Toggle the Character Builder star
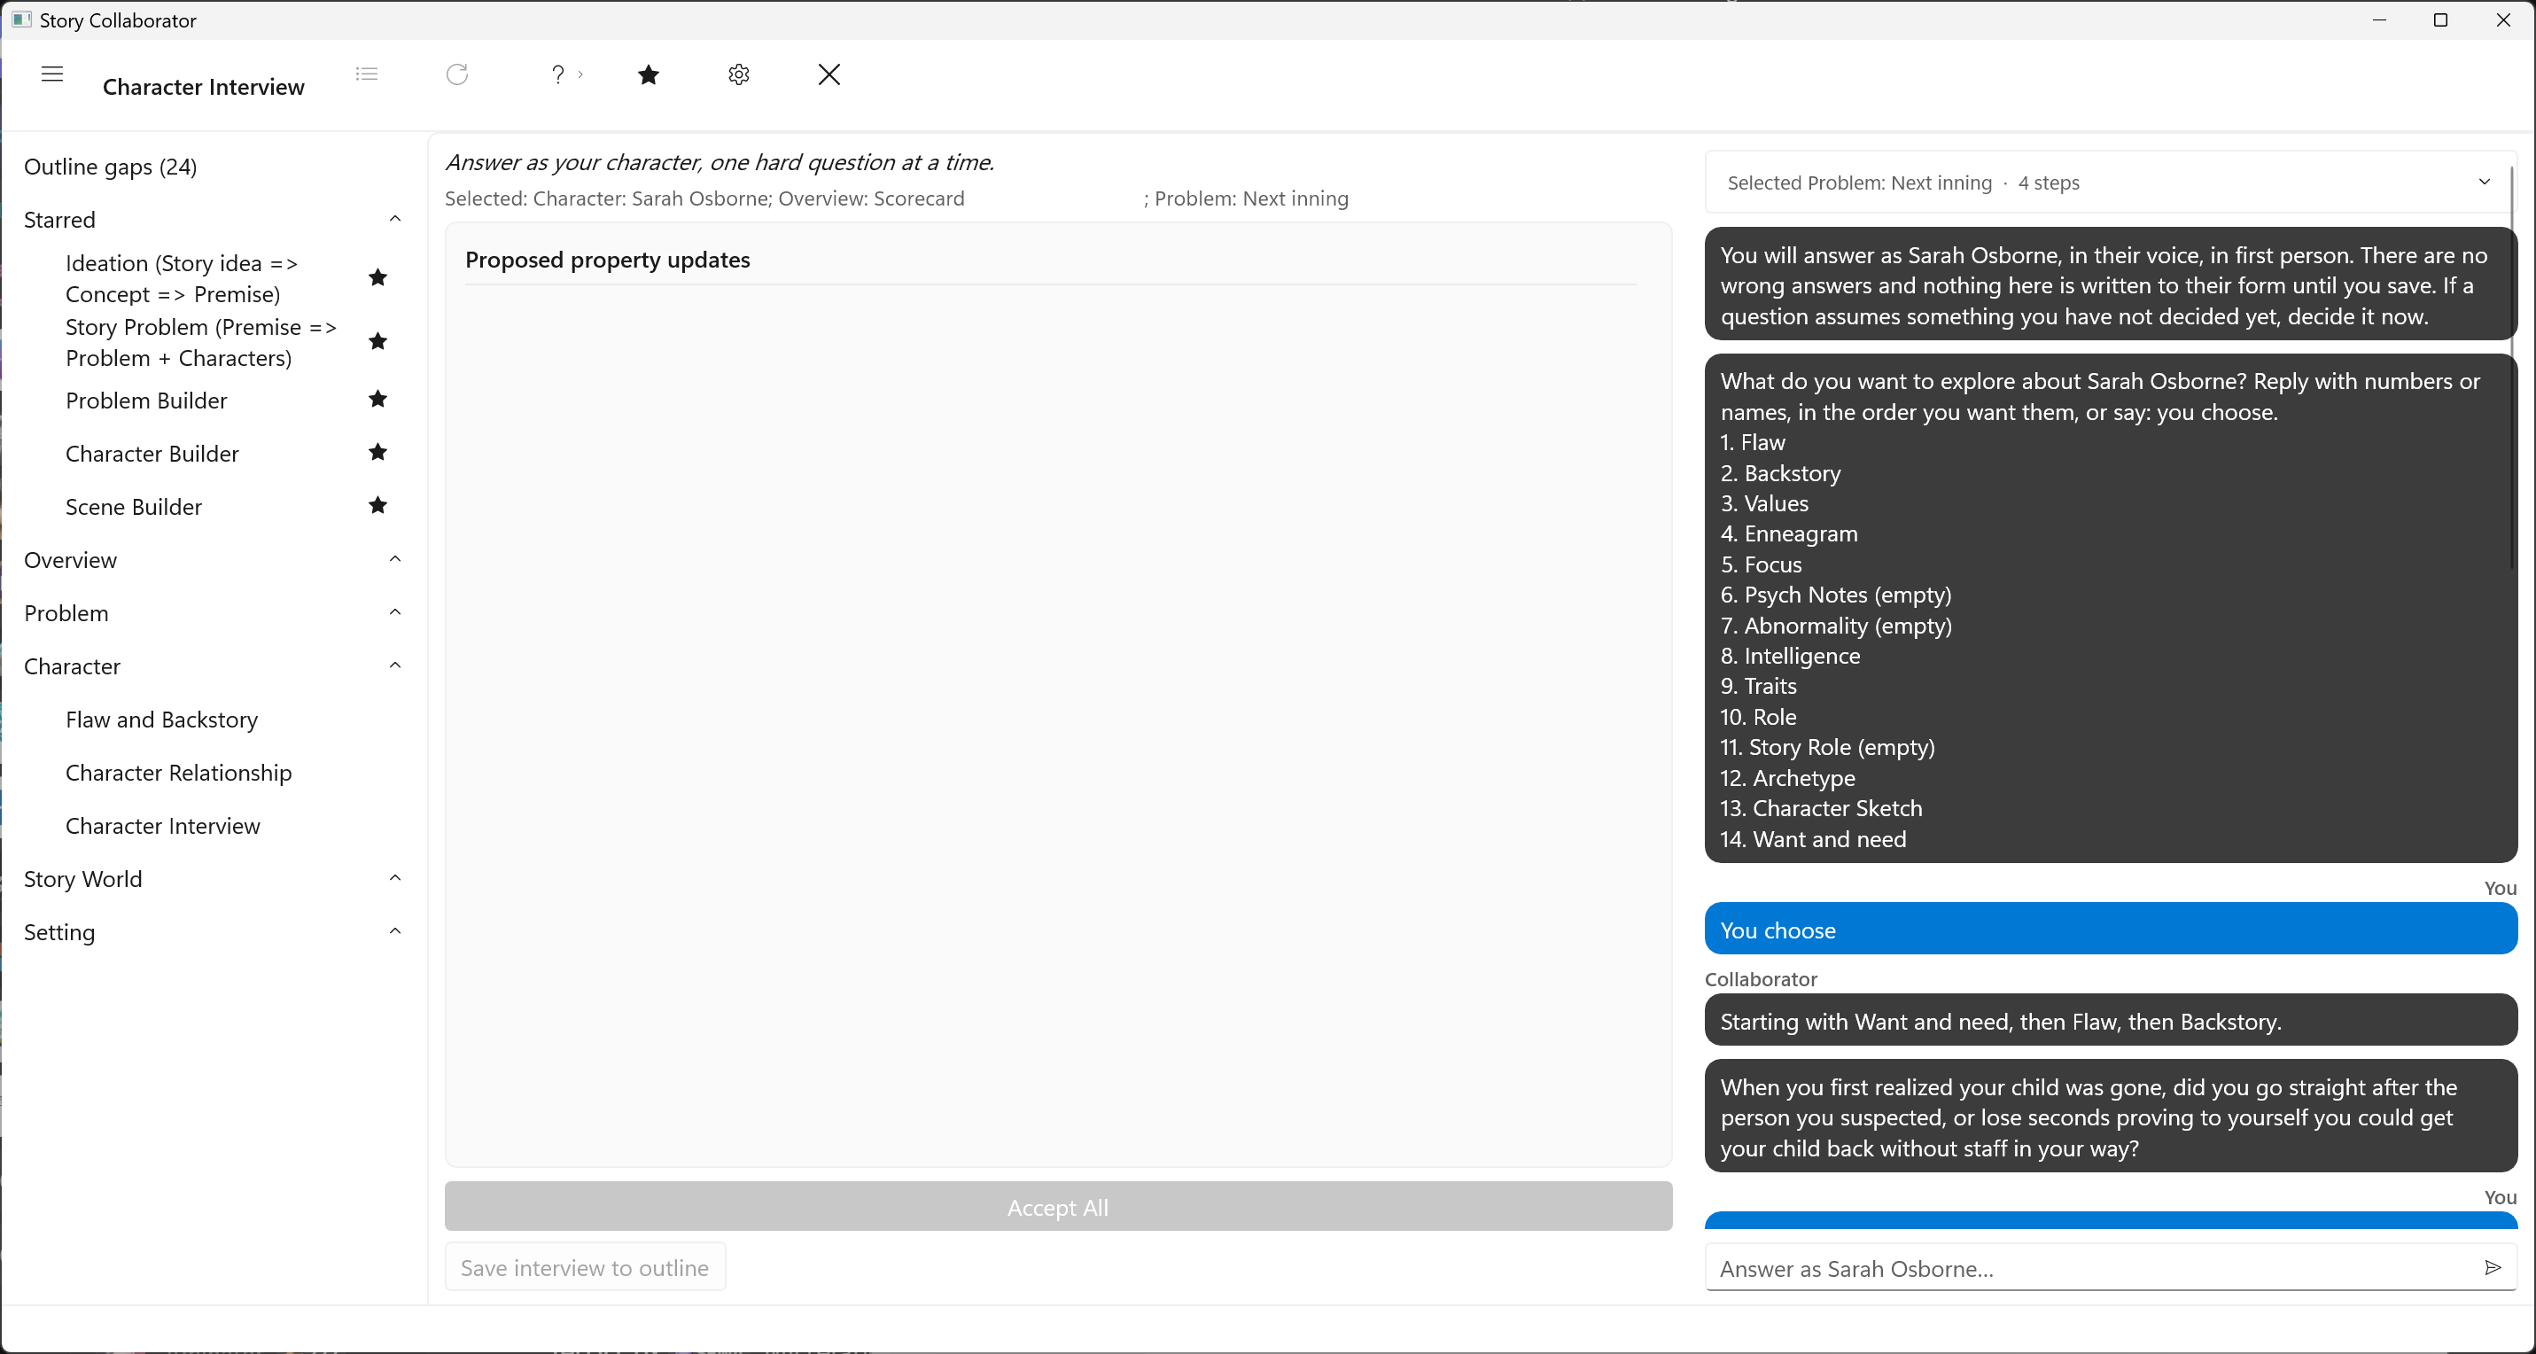2536x1354 pixels. point(377,452)
